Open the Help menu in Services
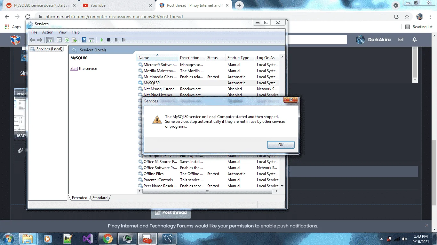This screenshot has height=245, width=437. [75, 32]
